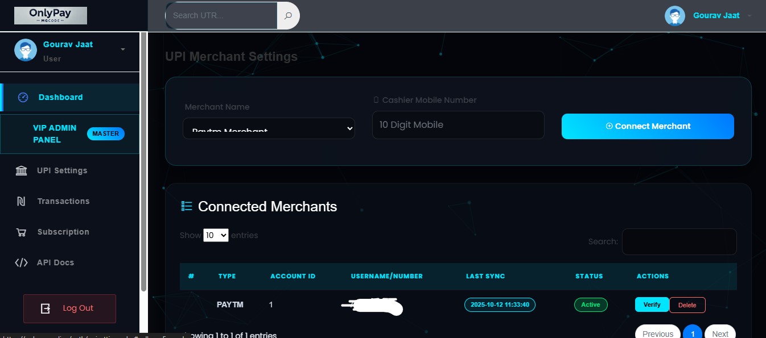Click Verify for the PAYTM merchant
The height and width of the screenshot is (338, 766).
tap(652, 304)
